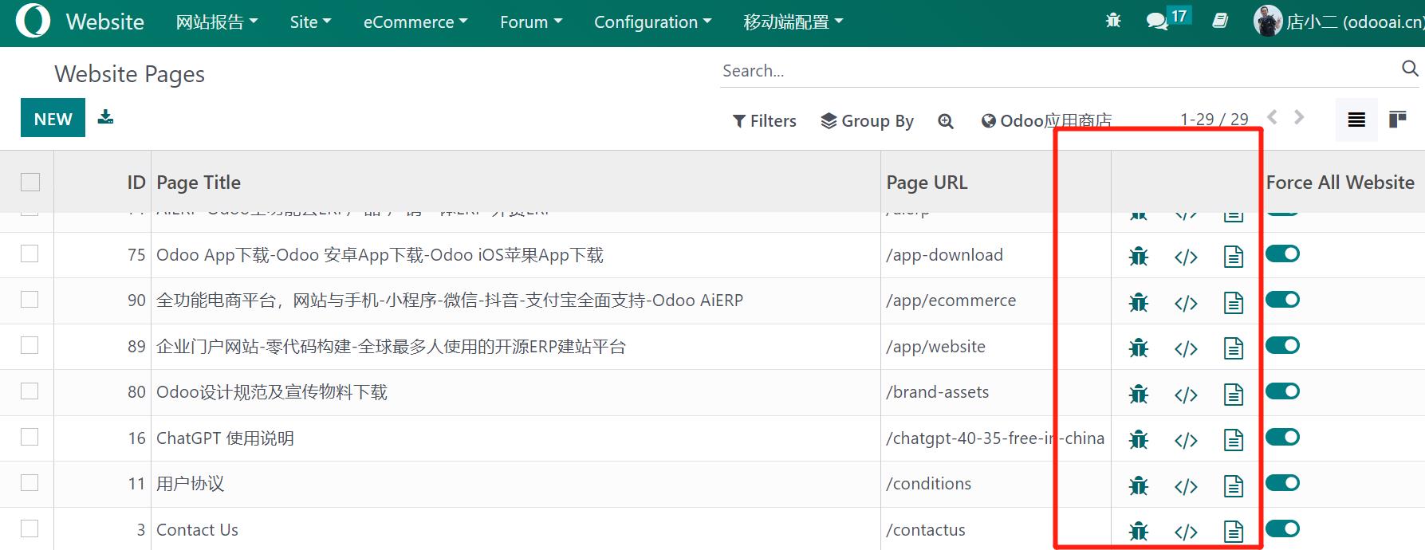The image size is (1425, 550).
Task: Click code icon in Contact Us row
Action: tap(1186, 532)
